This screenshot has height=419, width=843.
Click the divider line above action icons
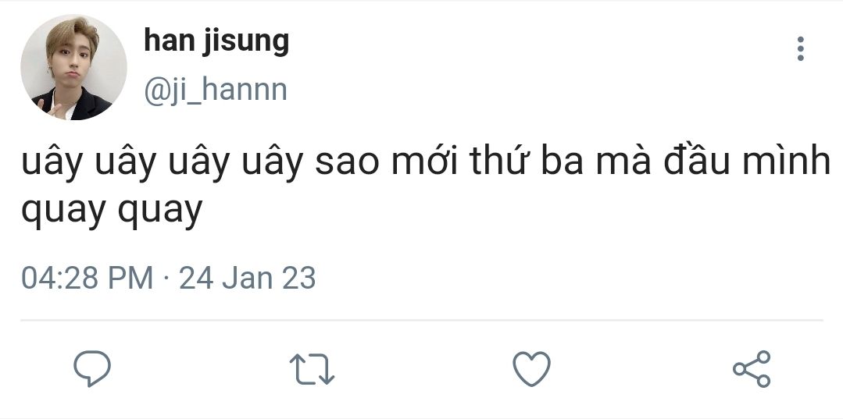pyautogui.click(x=421, y=320)
